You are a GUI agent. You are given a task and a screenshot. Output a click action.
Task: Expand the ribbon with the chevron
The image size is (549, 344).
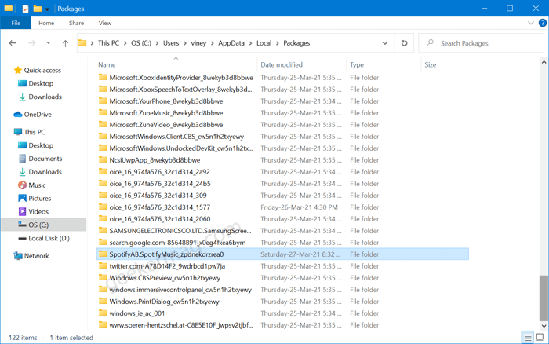[x=530, y=23]
